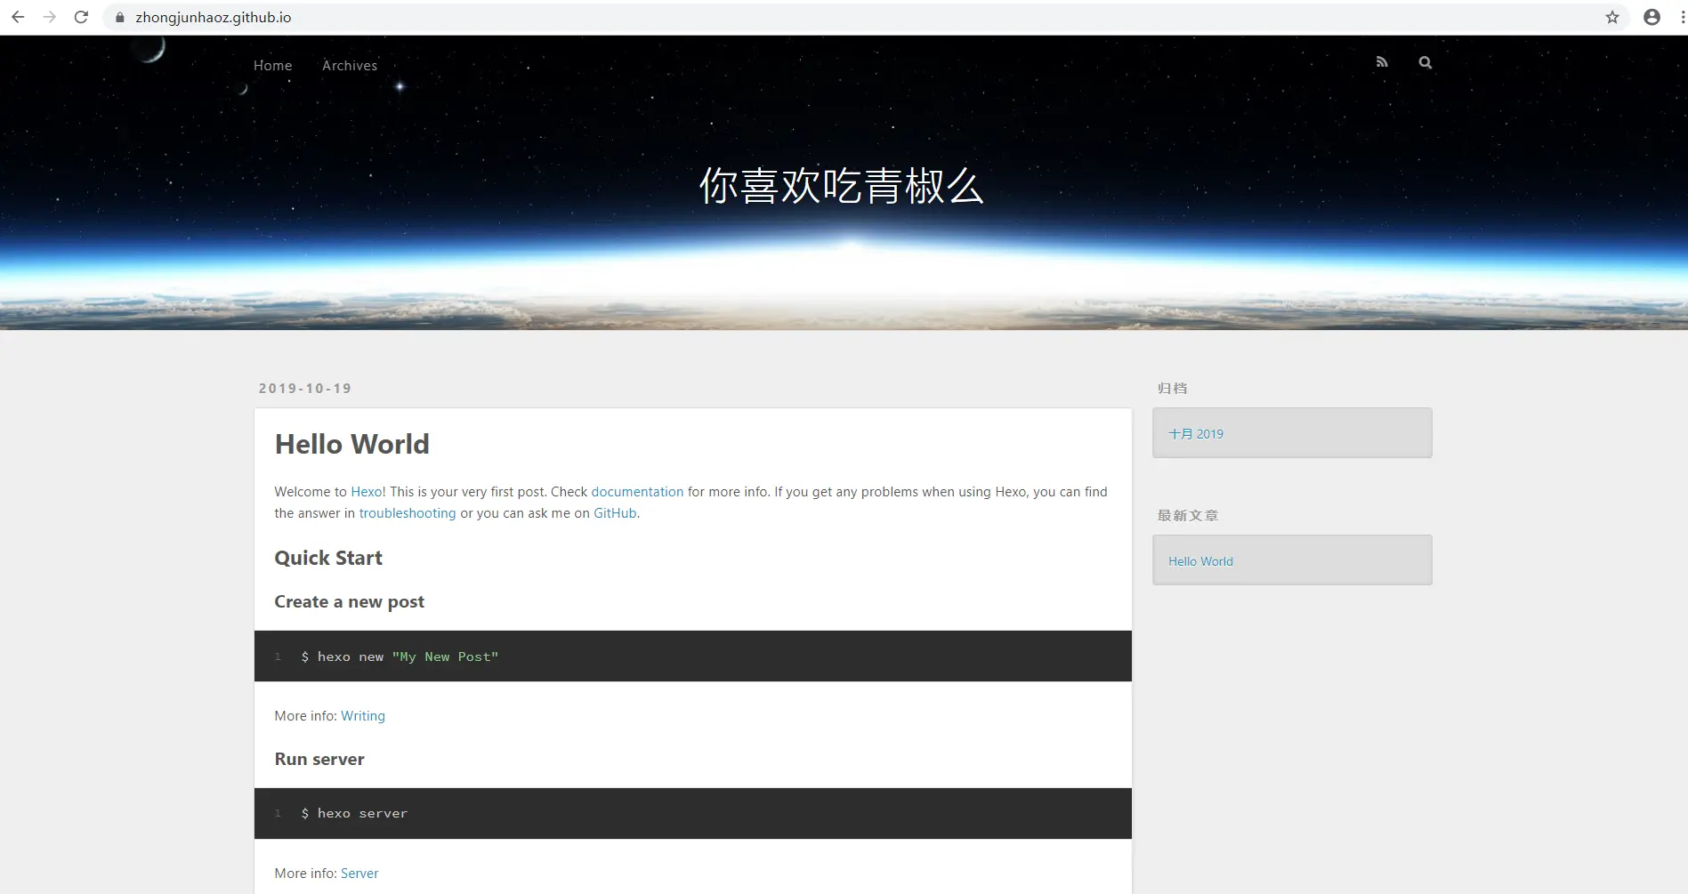Open the Archives nav item
This screenshot has width=1688, height=894.
350,65
